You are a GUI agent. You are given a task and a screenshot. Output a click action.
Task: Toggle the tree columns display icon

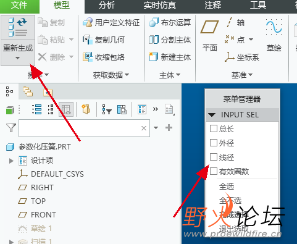[66, 109]
